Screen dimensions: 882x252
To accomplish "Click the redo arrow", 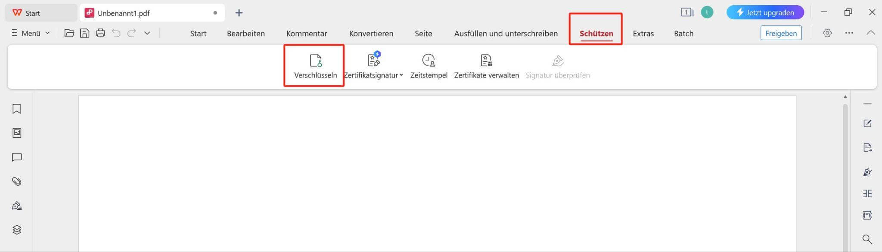I will (131, 33).
